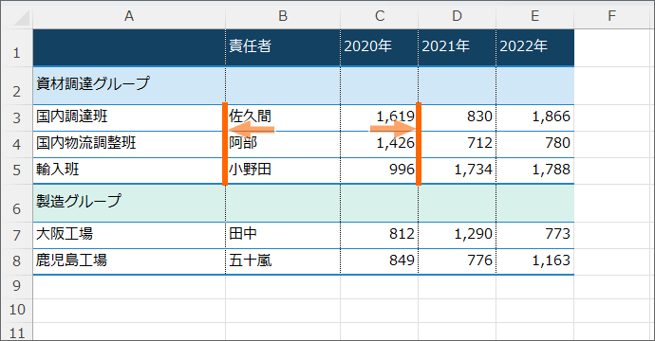
Task: Select the 製造グループ cell
Action: click(x=129, y=204)
